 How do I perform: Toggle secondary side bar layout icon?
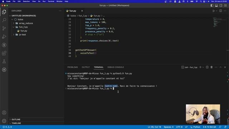[221, 5]
